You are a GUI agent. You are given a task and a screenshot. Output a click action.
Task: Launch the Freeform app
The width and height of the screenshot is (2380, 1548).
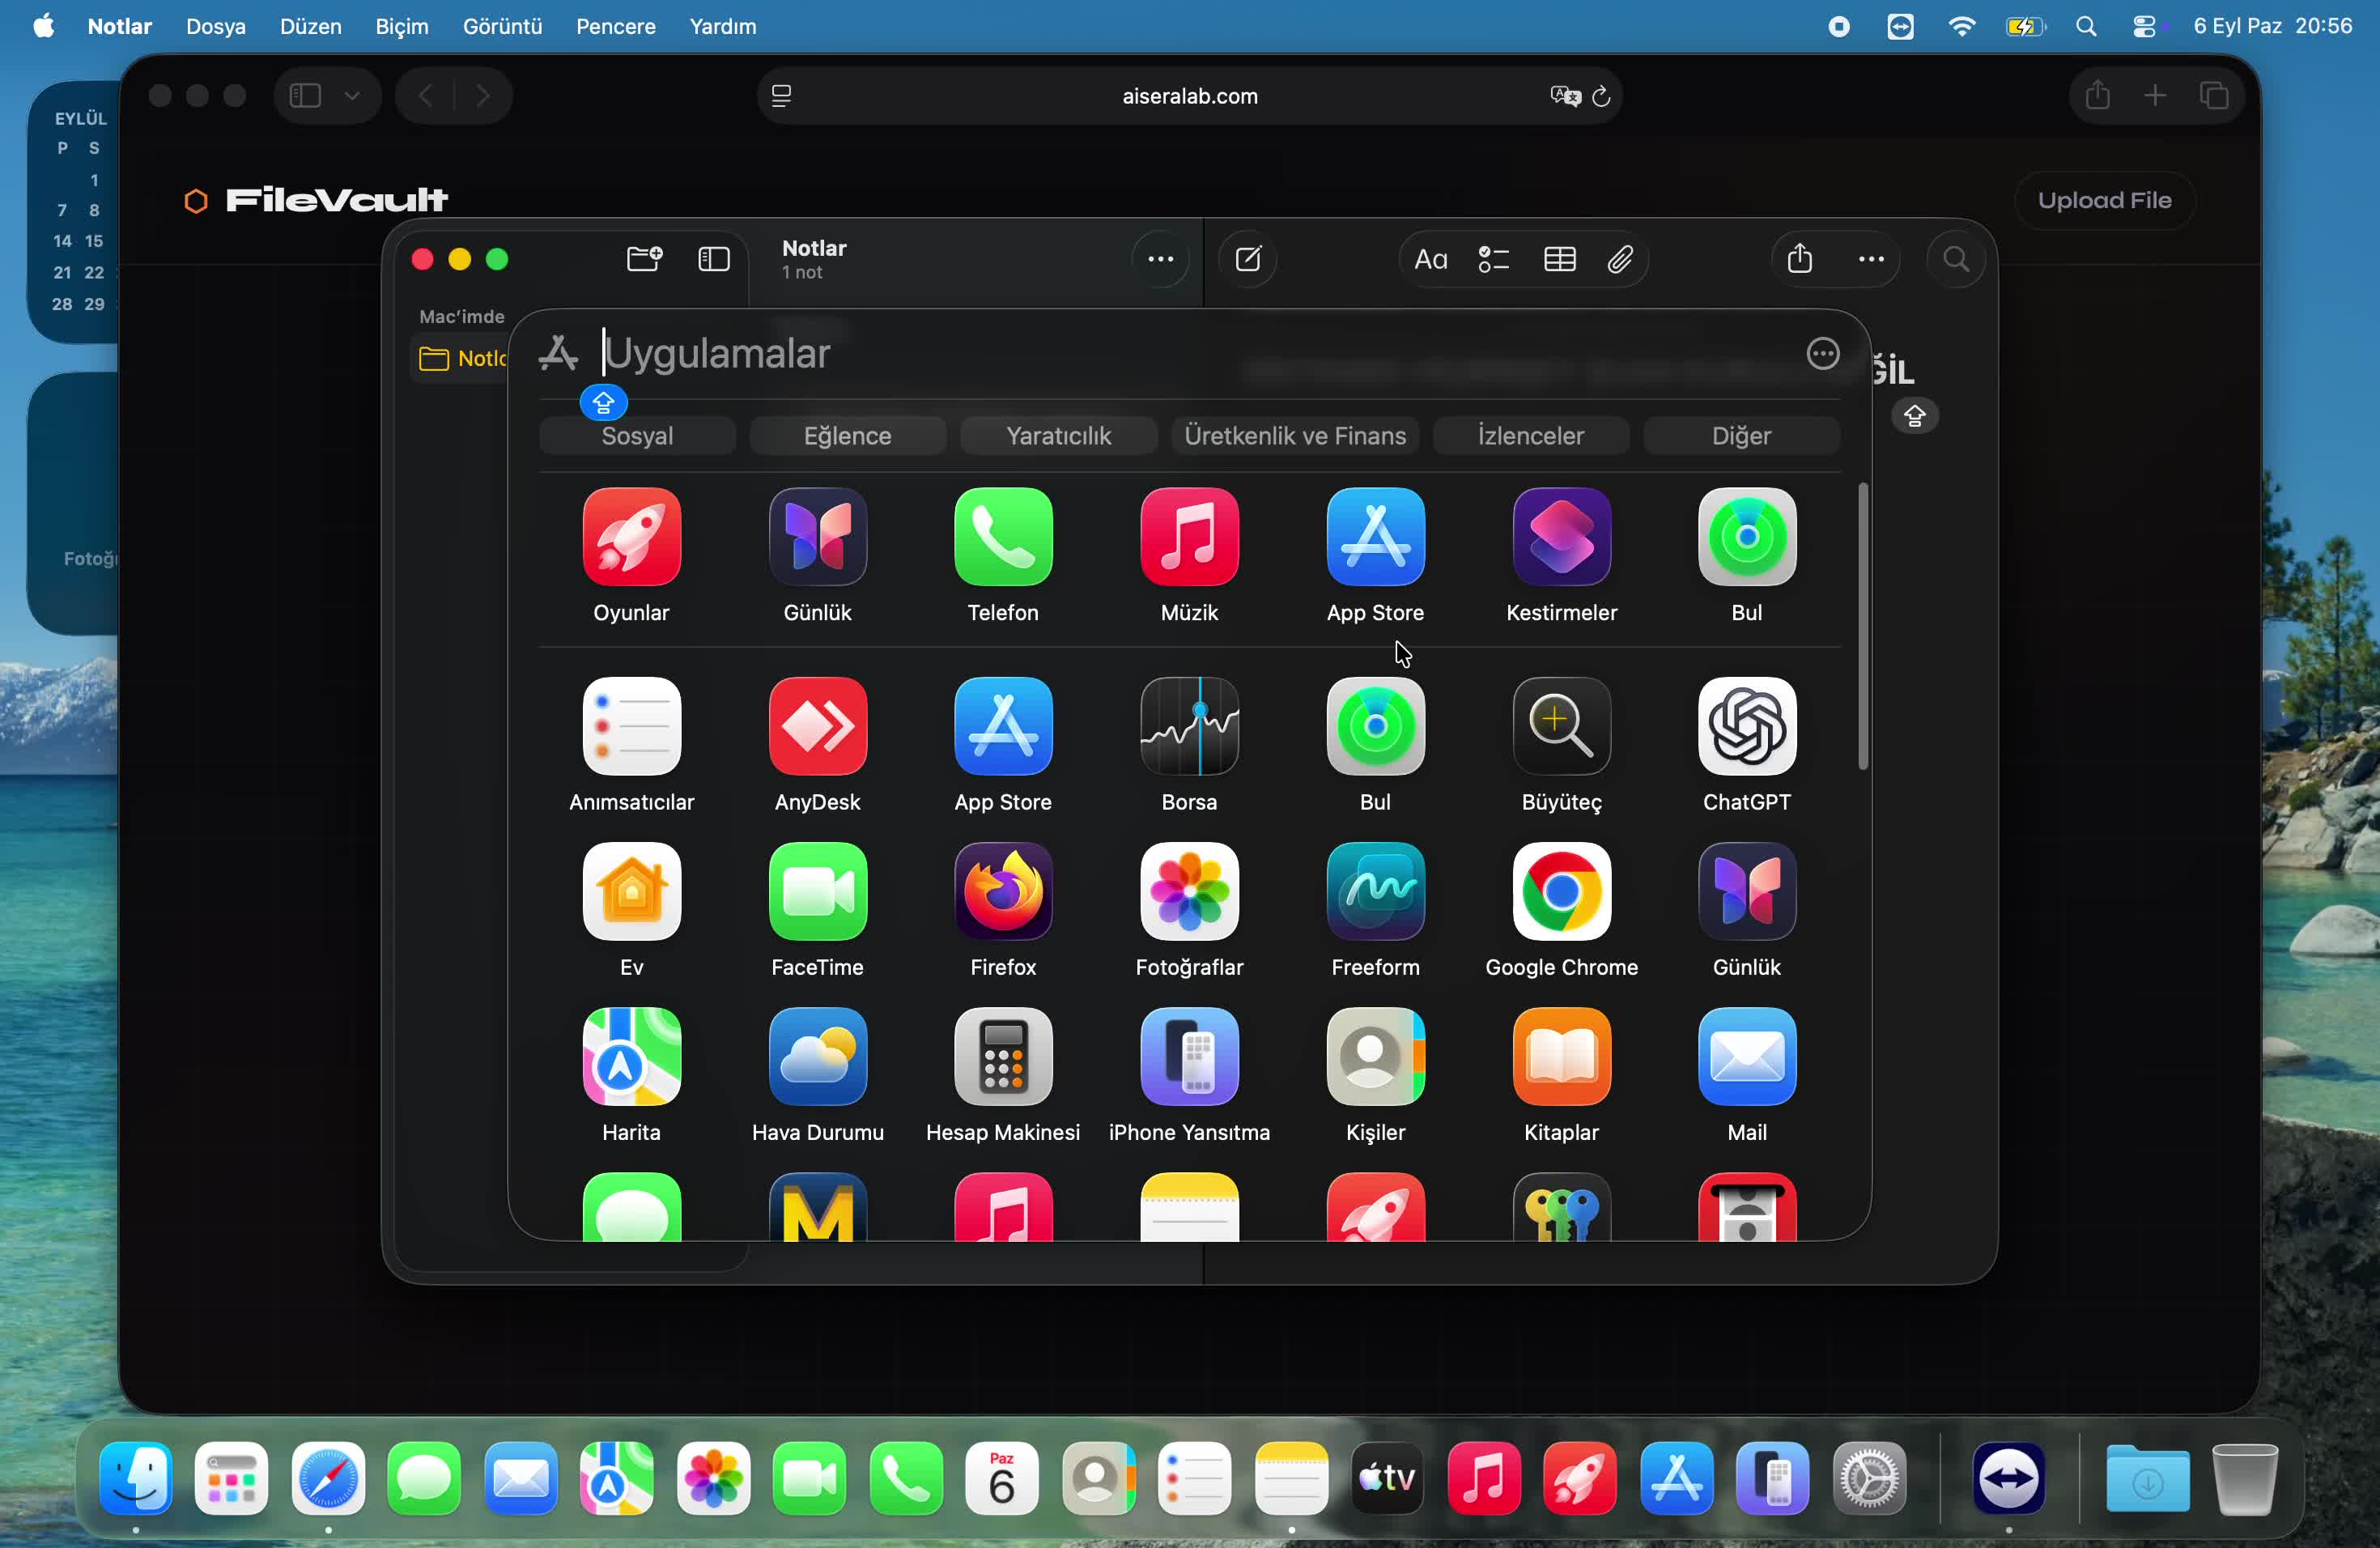click(1375, 892)
